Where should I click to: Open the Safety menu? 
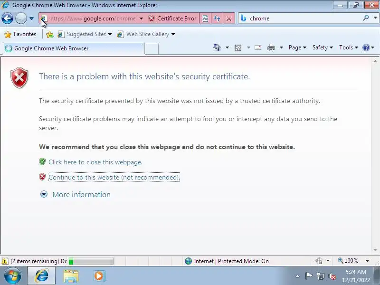coord(323,47)
